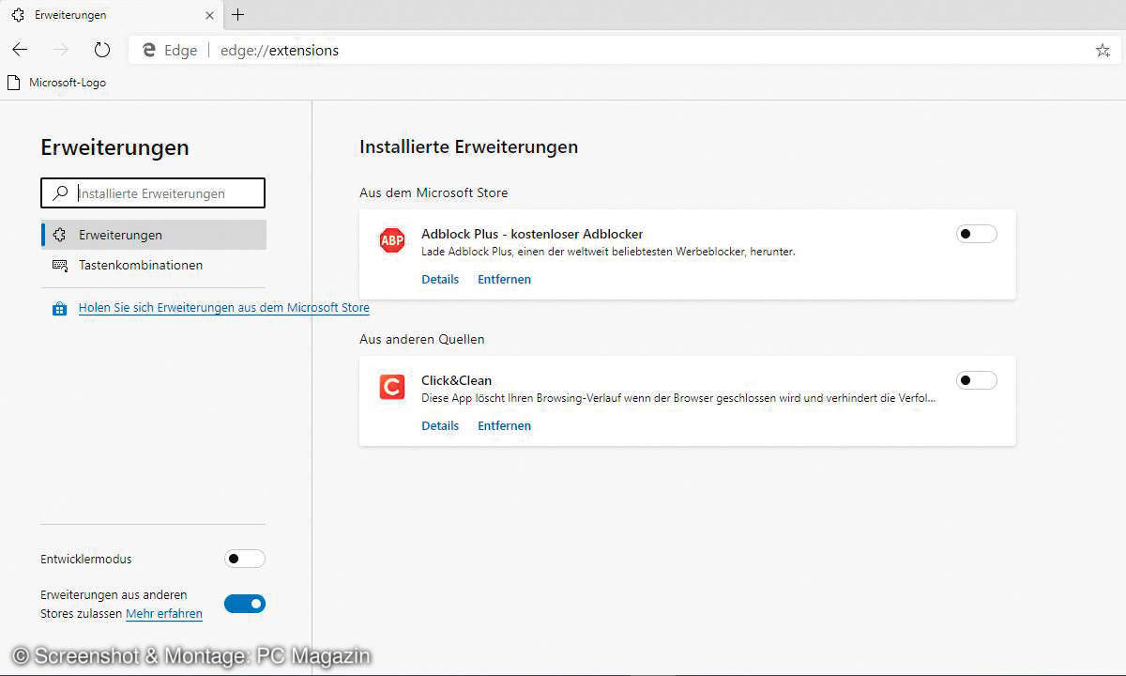
Task: Click the forward navigation arrow
Action: tap(61, 50)
